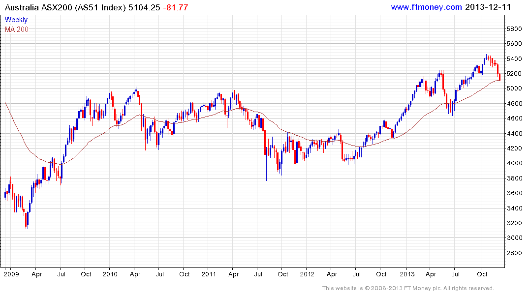Click the 3800 price axis label
Image resolution: width=529 pixels, height=295 pixels.
coord(514,178)
